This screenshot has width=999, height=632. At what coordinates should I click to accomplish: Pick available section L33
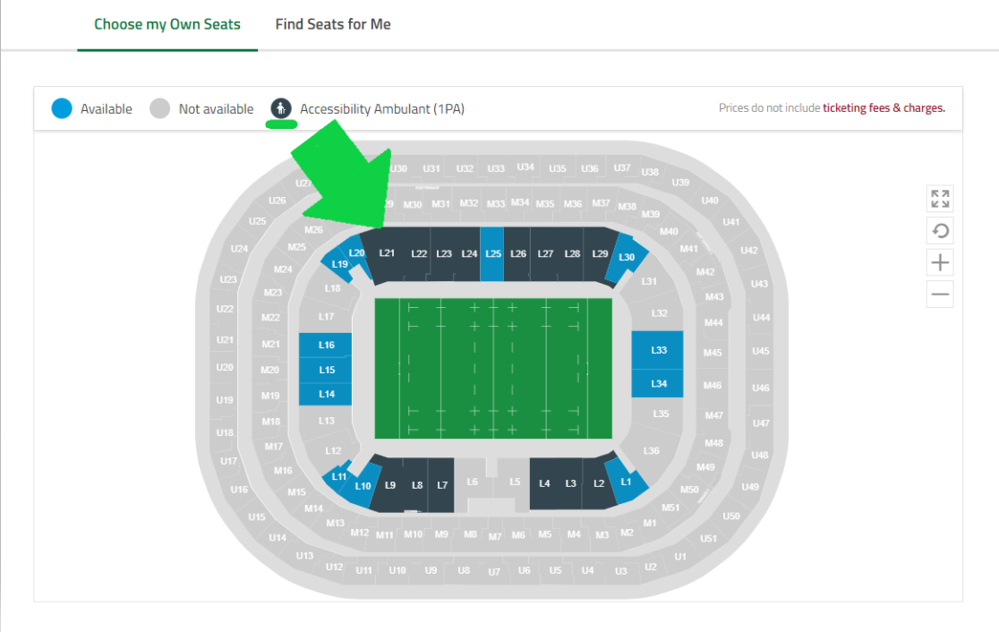pyautogui.click(x=658, y=350)
